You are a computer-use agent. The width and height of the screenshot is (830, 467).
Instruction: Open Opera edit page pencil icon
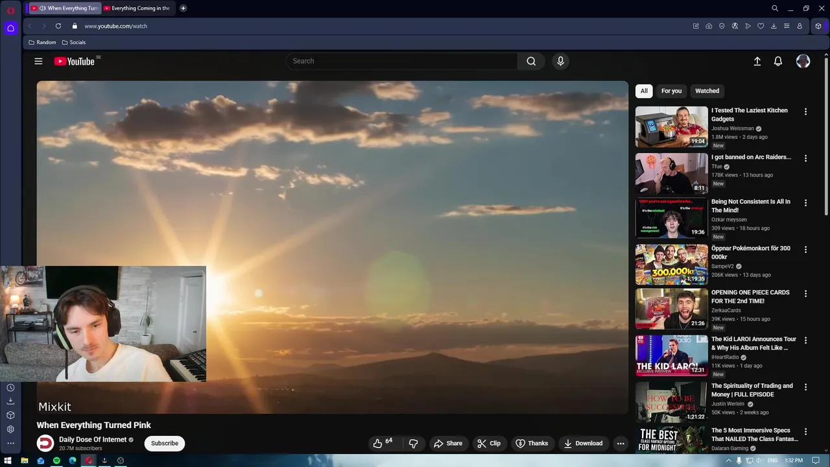pyautogui.click(x=696, y=26)
